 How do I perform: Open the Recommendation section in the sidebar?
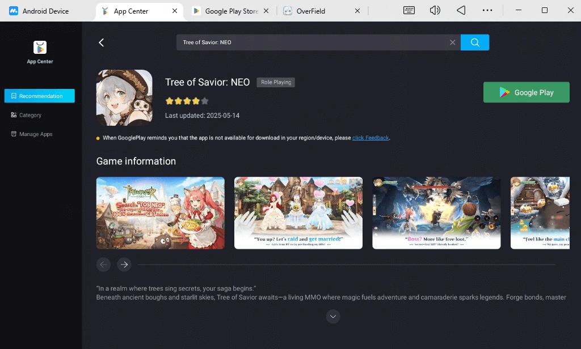(x=39, y=95)
